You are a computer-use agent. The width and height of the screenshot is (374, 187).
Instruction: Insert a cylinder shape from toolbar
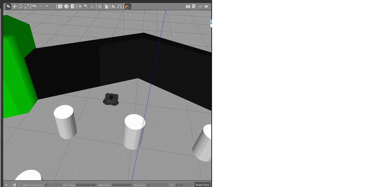tap(72, 6)
